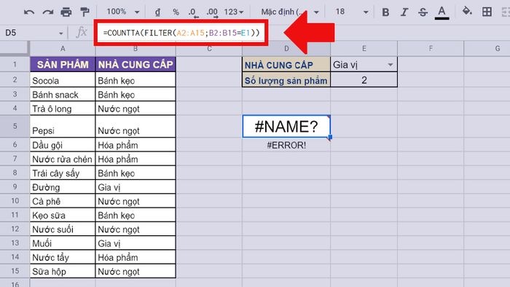510x287 pixels.
Task: Open font size 18 dropdown
Action: (x=352, y=12)
